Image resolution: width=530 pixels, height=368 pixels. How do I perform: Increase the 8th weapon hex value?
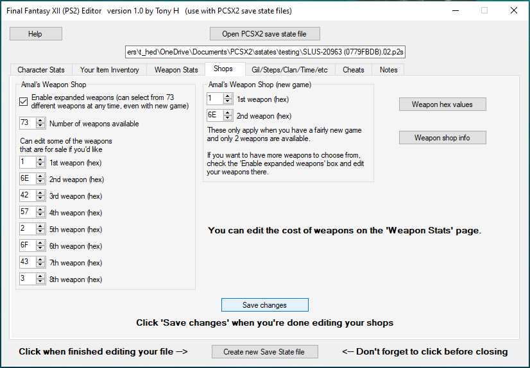point(40,276)
